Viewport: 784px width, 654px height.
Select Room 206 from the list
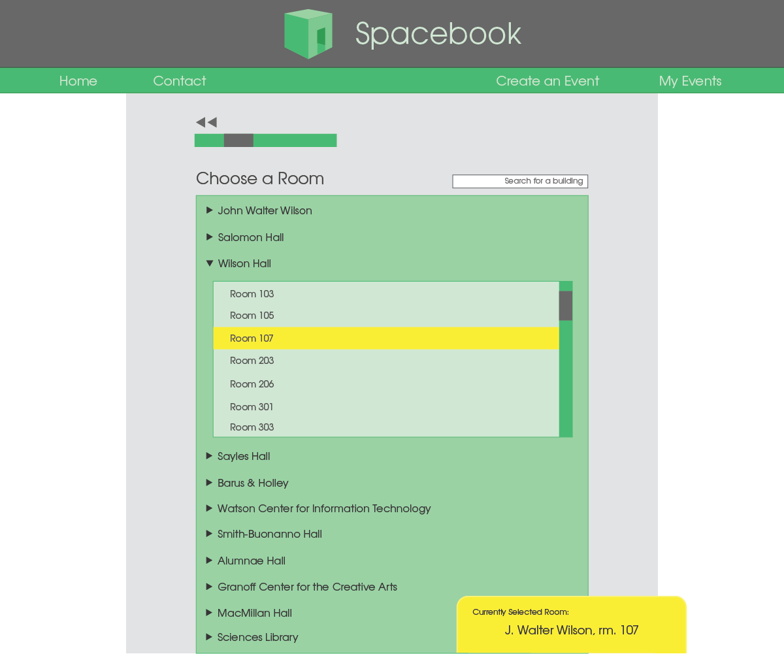pyautogui.click(x=252, y=384)
